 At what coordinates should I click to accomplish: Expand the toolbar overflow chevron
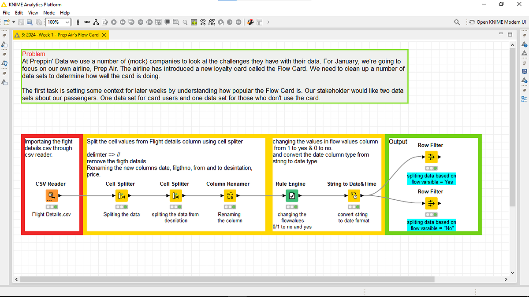click(x=268, y=22)
